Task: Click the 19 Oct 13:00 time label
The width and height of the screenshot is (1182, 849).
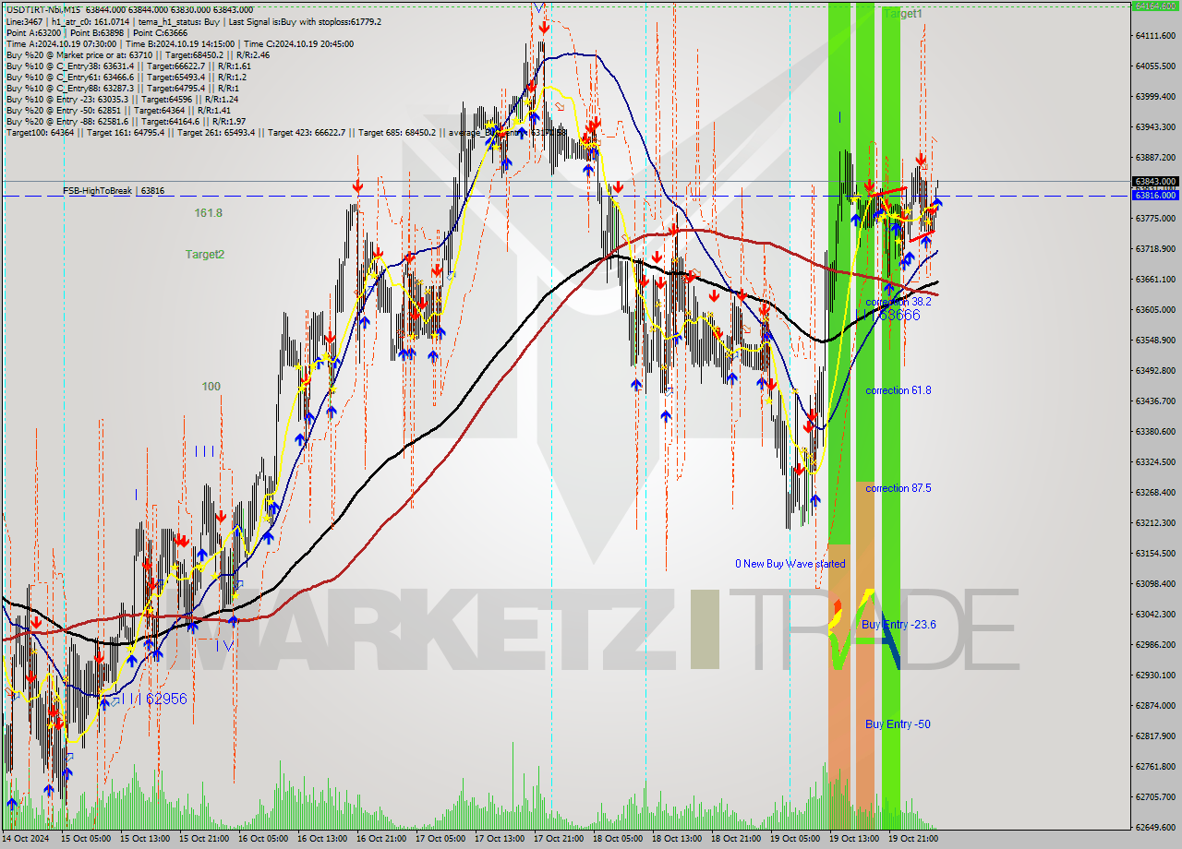Action: (852, 839)
